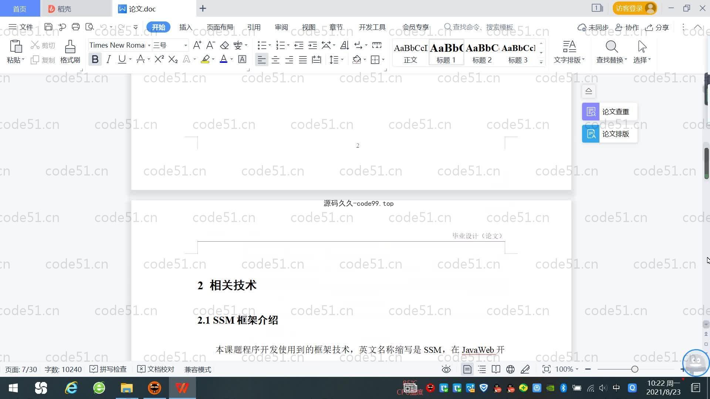Image resolution: width=710 pixels, height=399 pixels.
Task: Expand the underline style arrow
Action: 130,59
